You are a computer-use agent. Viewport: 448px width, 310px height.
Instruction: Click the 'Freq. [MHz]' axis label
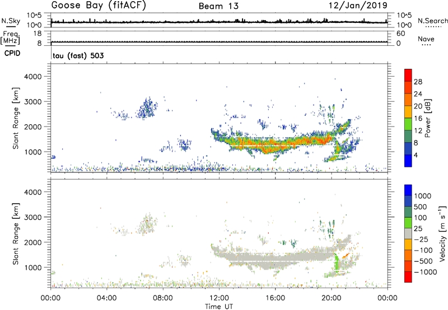11,37
